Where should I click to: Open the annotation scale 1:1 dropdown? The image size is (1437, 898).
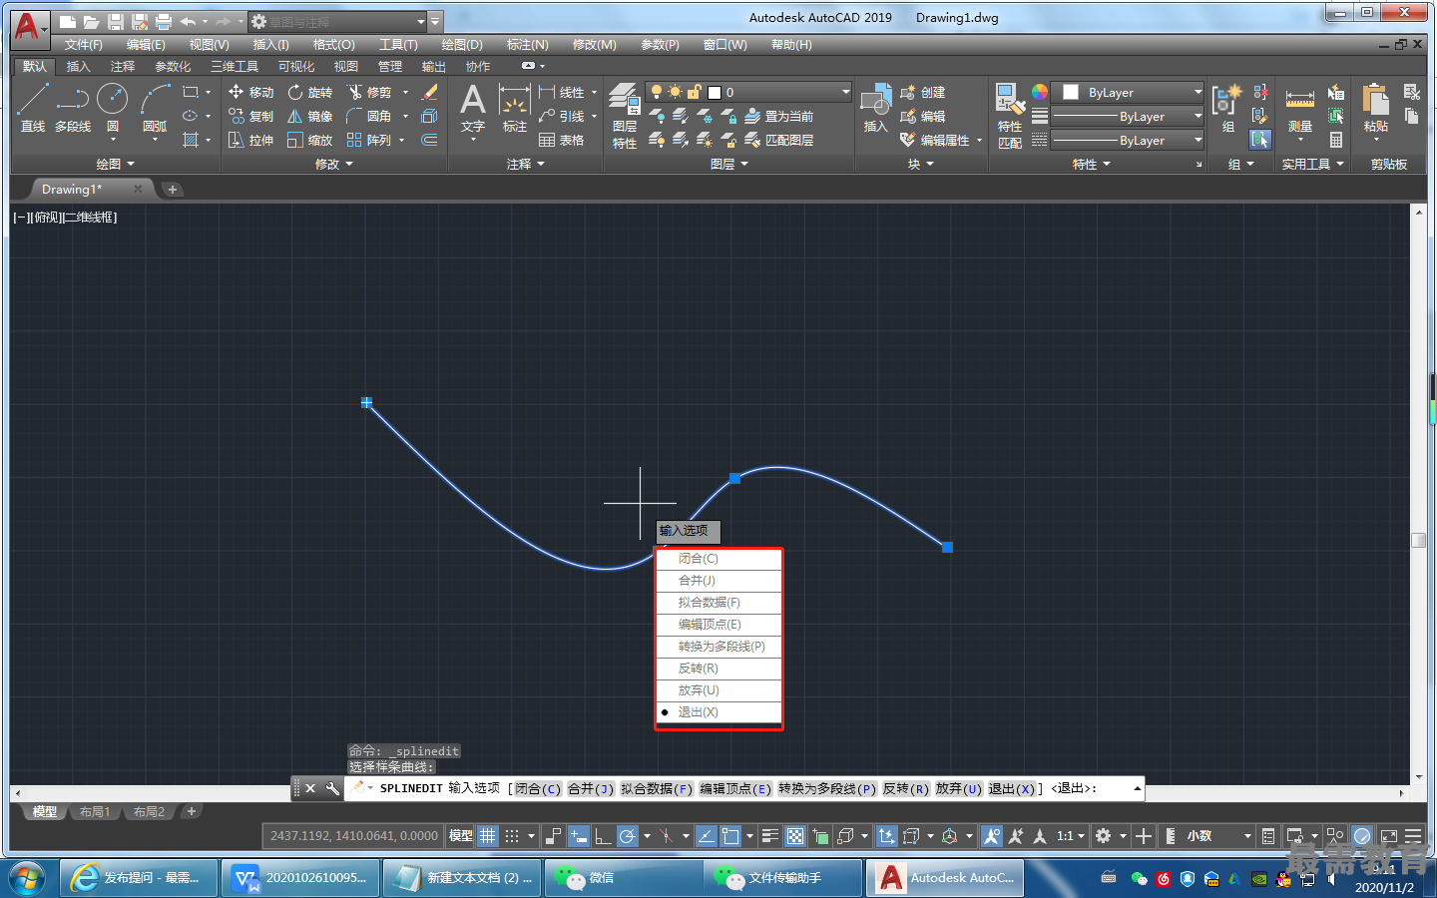point(1071,836)
